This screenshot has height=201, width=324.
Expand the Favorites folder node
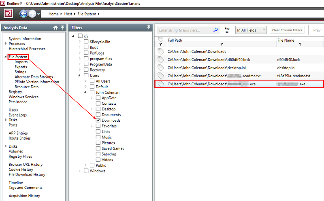tap(92, 126)
